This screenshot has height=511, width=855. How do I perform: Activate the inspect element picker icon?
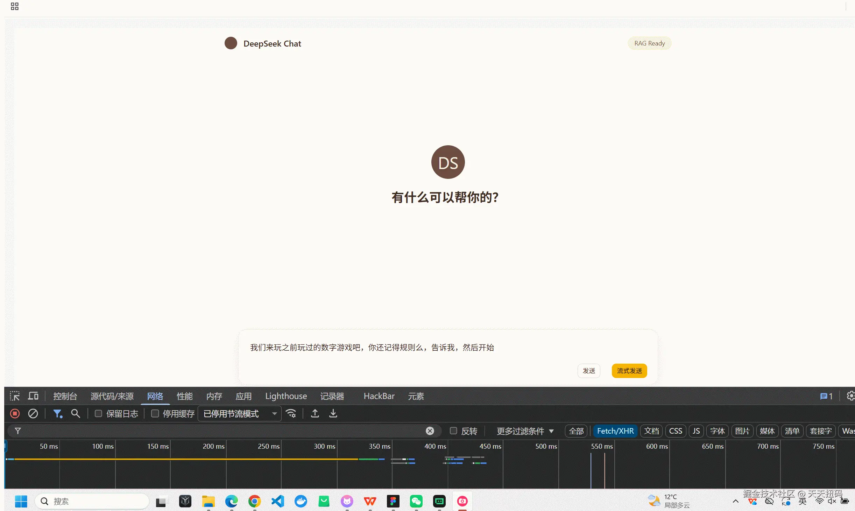pos(15,396)
